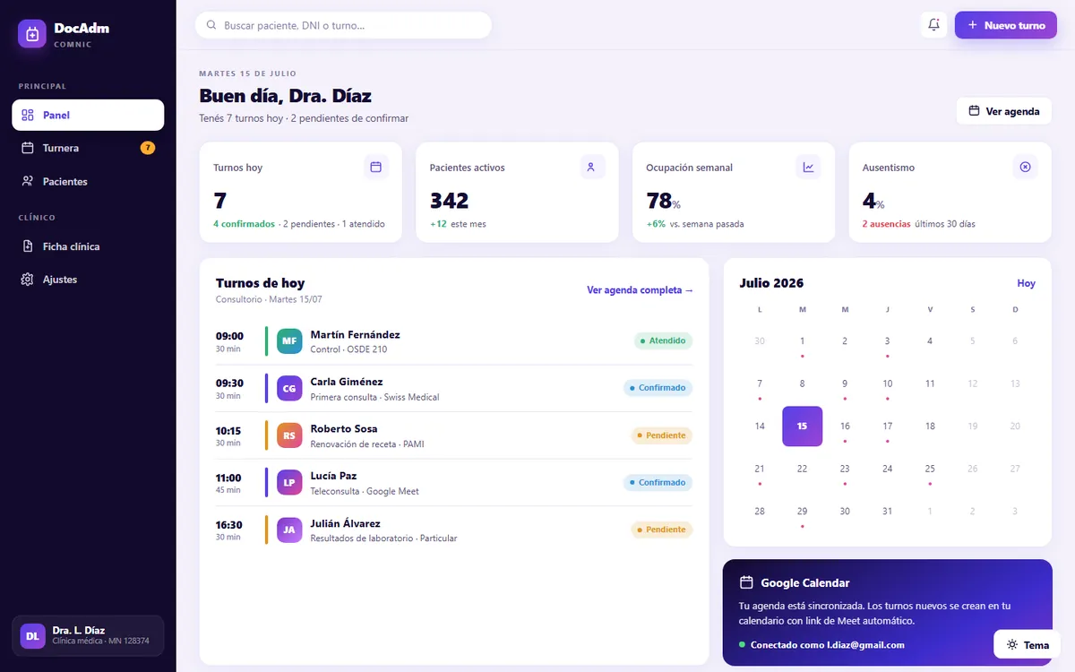Select July 22 in the calendar
The height and width of the screenshot is (672, 1075).
(x=803, y=469)
